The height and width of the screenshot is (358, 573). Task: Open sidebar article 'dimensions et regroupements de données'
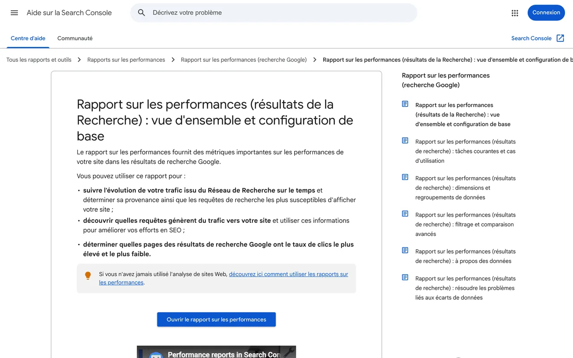(x=466, y=188)
